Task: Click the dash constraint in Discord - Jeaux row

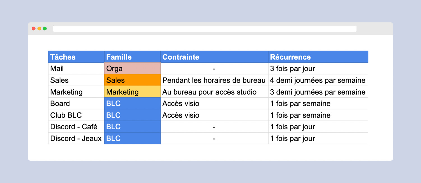Action: pyautogui.click(x=214, y=139)
